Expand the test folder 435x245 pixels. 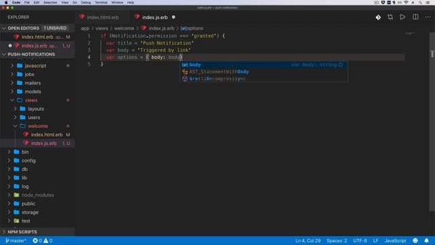[x=37, y=220]
